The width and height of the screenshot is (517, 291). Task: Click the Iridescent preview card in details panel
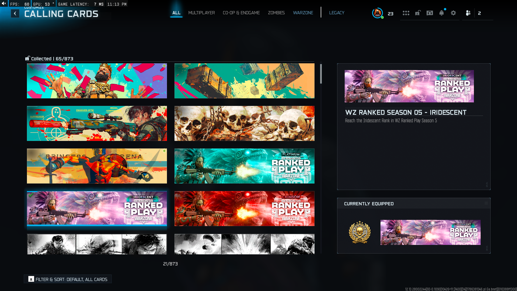(409, 86)
